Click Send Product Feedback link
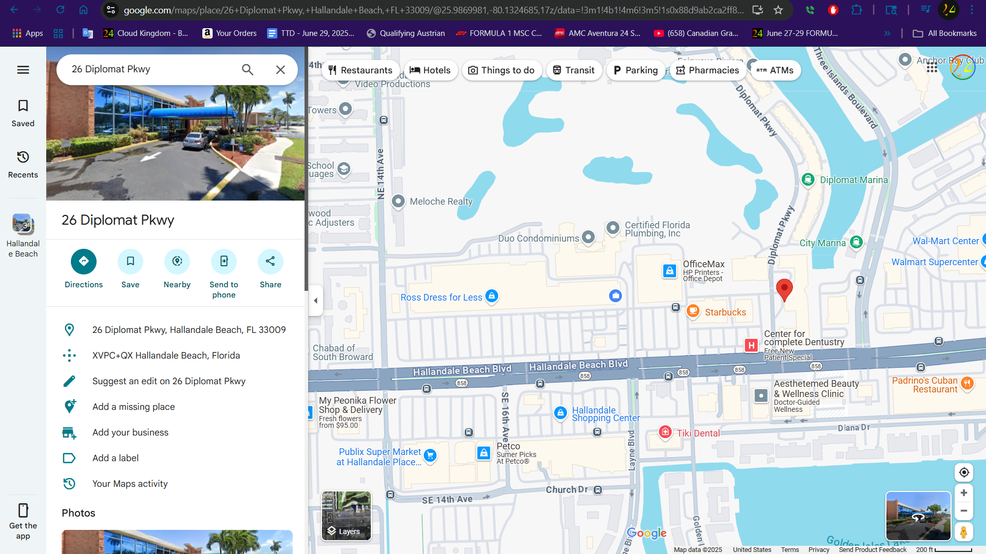 click(x=873, y=549)
